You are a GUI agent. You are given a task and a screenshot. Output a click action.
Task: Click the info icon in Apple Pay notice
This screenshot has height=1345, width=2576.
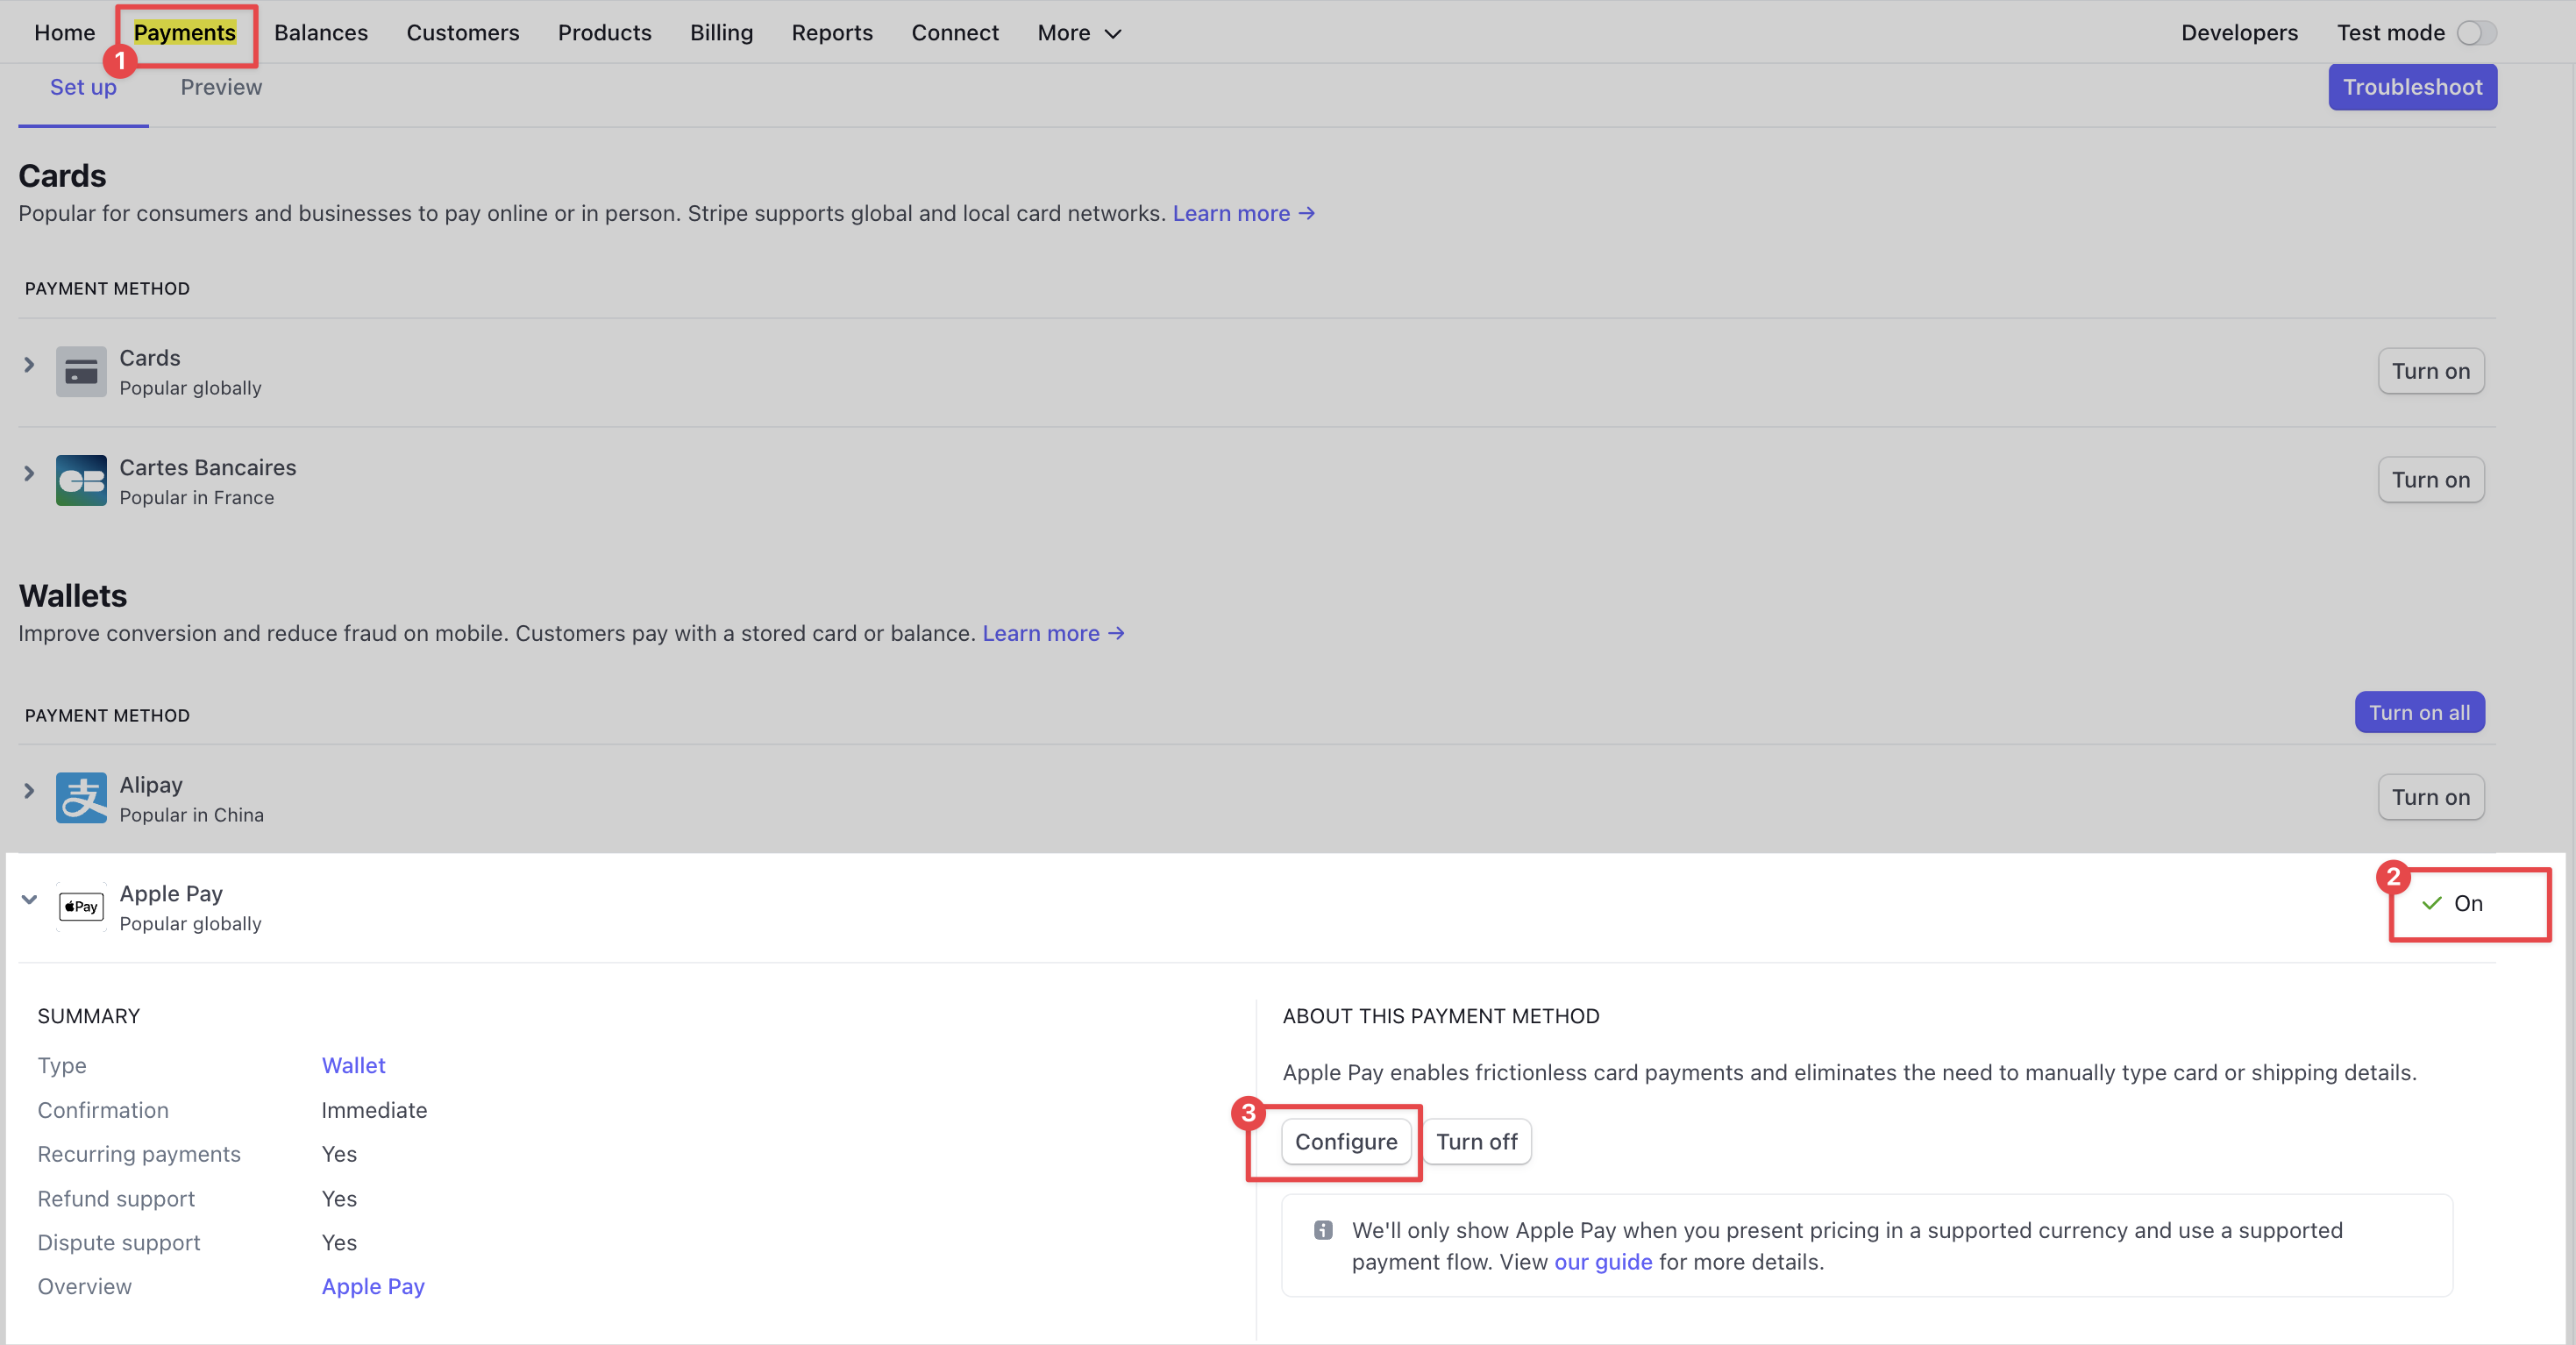coord(1322,1230)
